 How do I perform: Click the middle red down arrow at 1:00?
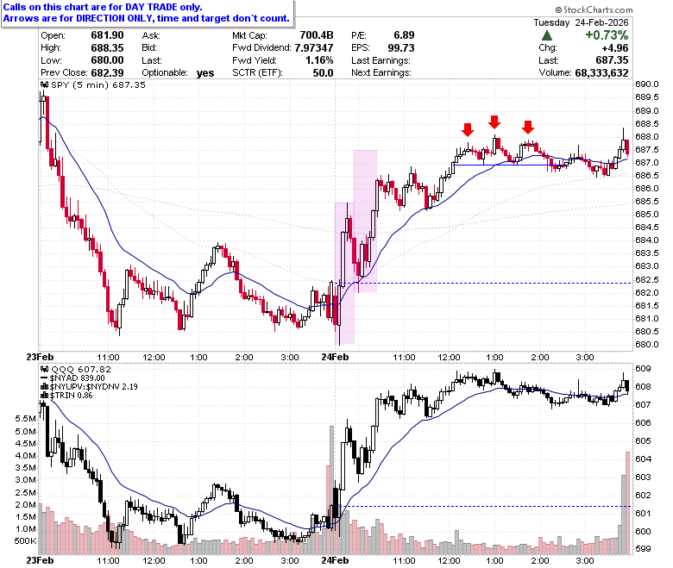pos(494,122)
